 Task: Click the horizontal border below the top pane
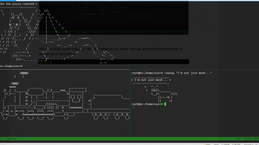[129, 69]
